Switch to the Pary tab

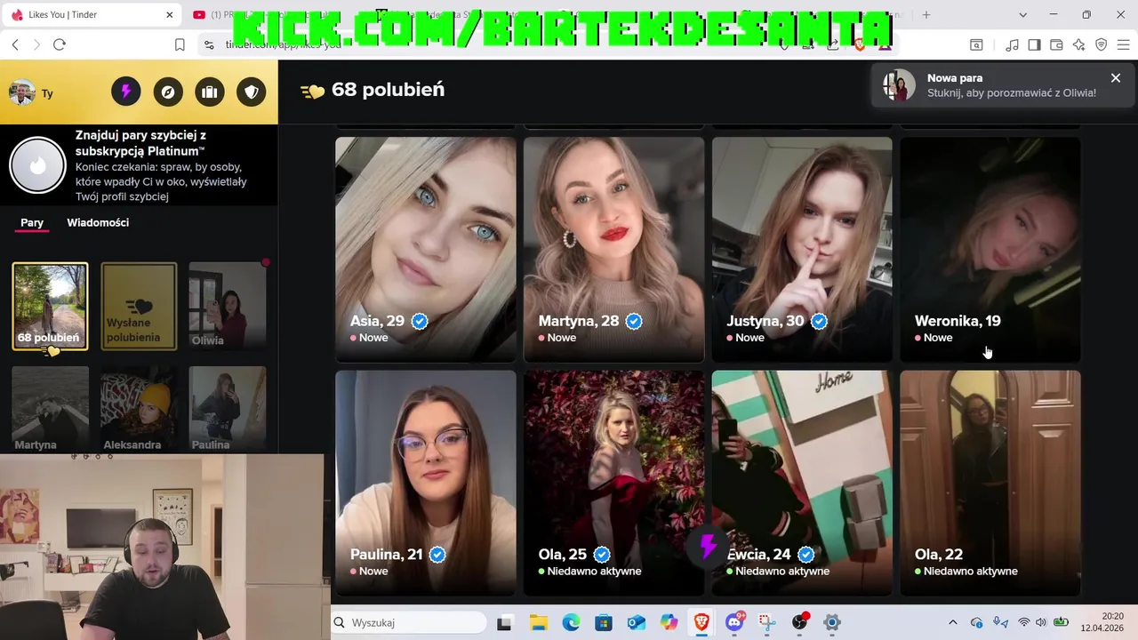click(x=32, y=222)
